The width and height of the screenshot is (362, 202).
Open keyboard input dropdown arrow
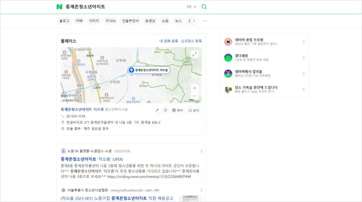tap(195, 7)
